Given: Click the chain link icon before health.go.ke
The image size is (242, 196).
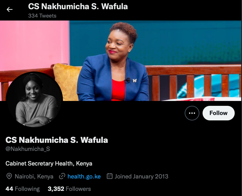Looking at the screenshot, I should coord(62,176).
